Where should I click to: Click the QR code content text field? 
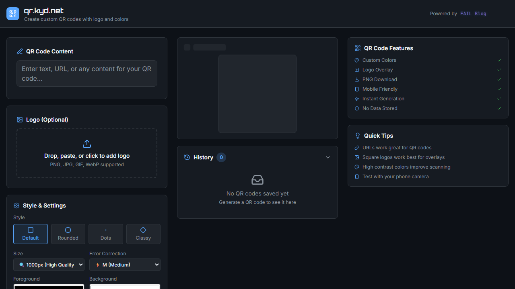[x=87, y=73]
